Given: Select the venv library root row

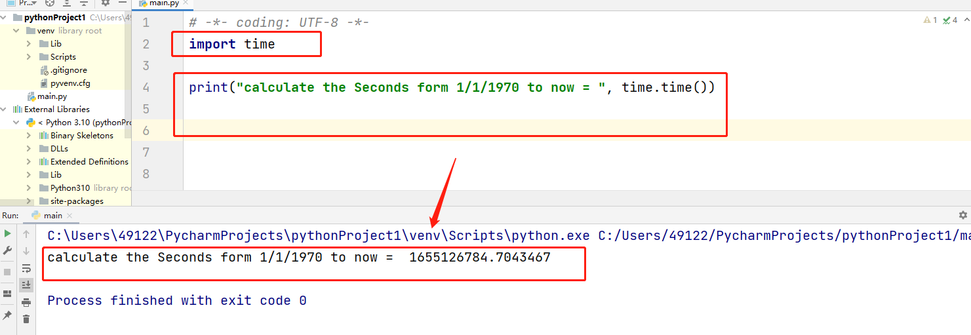Looking at the screenshot, I should (x=66, y=31).
